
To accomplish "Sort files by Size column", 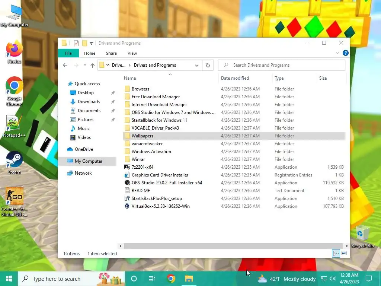I will [x=332, y=78].
